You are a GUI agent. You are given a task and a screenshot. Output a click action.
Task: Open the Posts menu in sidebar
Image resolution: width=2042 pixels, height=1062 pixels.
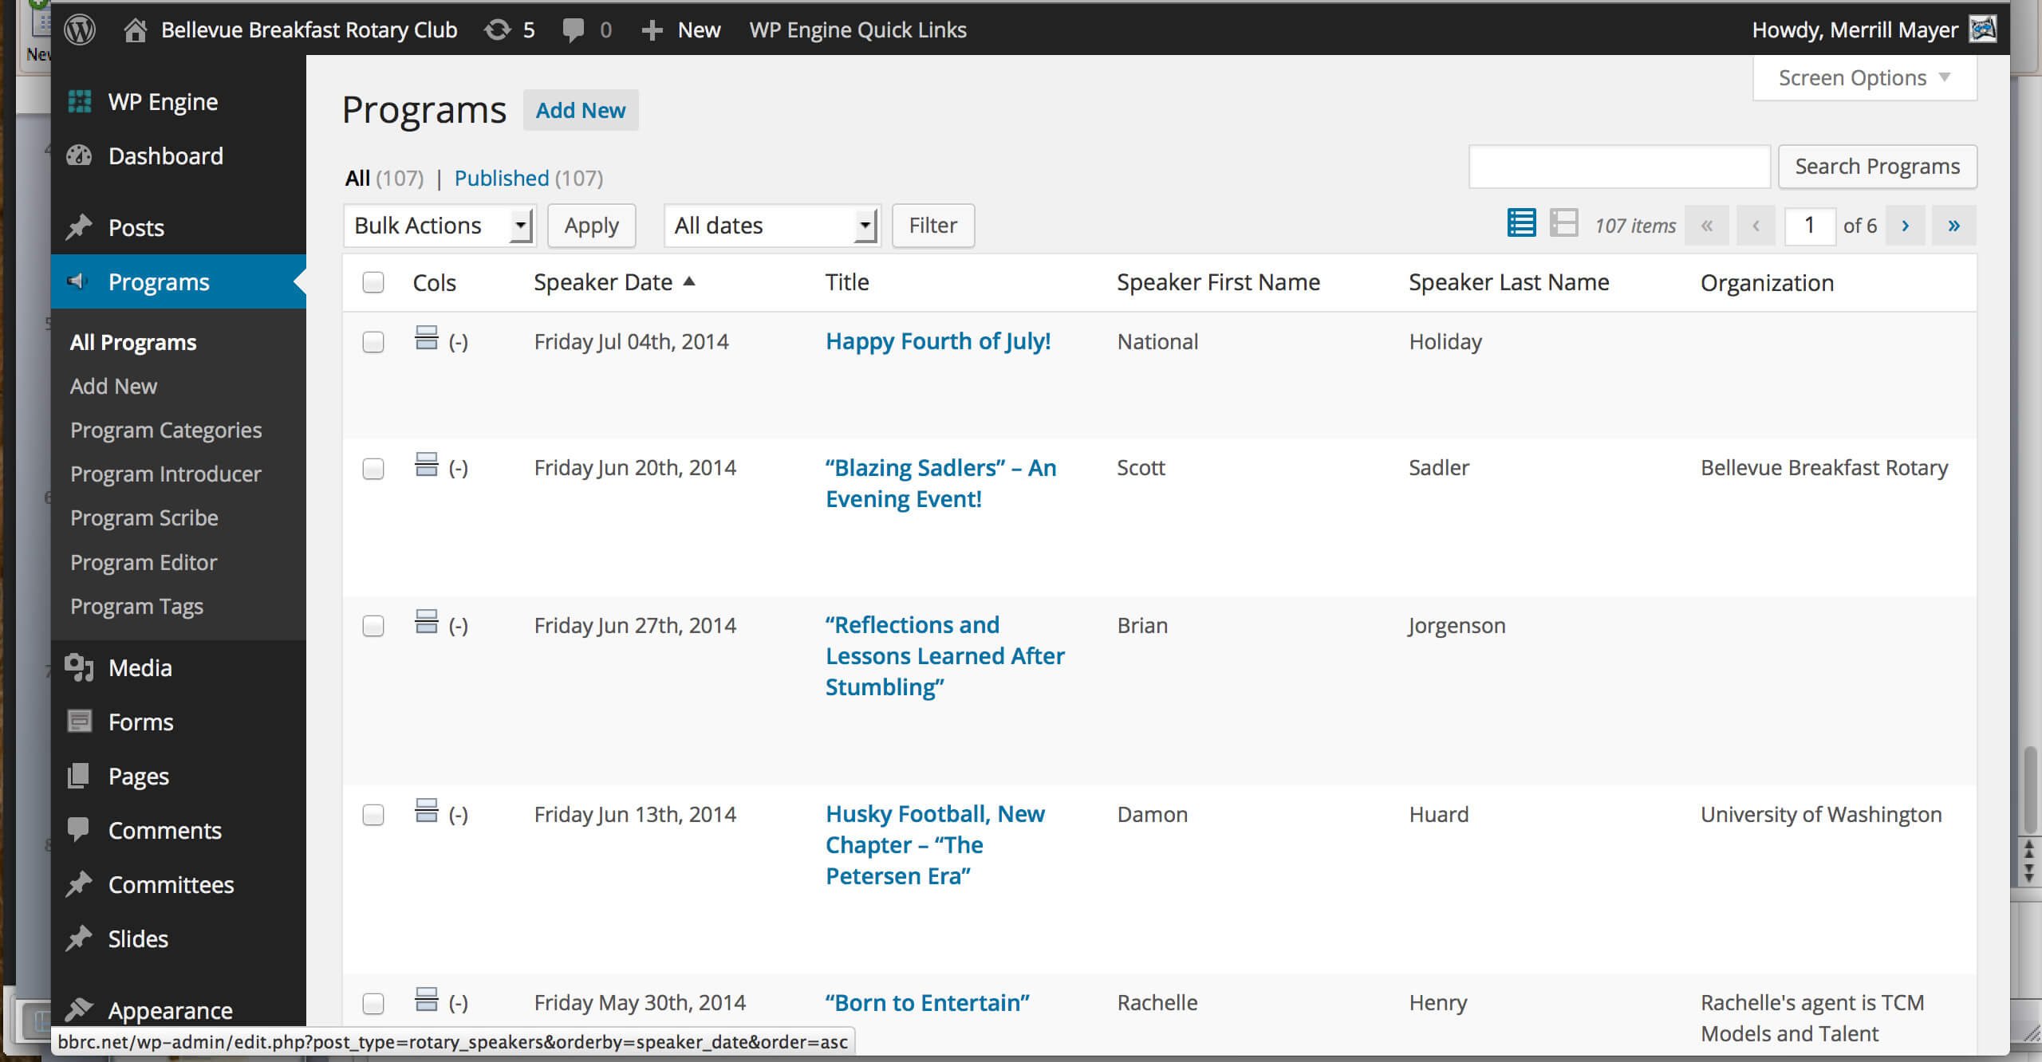point(136,228)
